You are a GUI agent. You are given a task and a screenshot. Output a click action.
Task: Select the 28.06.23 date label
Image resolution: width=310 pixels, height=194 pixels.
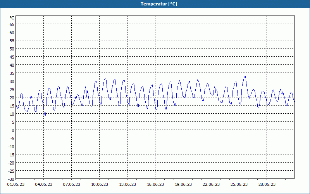267,185
